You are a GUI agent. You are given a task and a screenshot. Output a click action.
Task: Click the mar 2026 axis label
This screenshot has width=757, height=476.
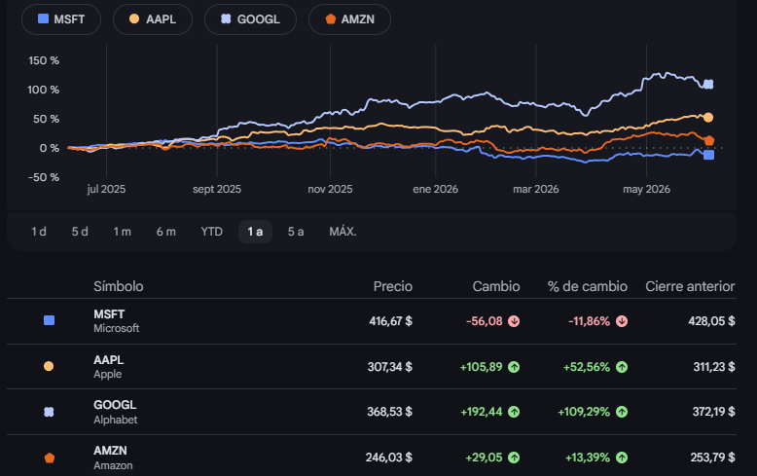tap(536, 189)
